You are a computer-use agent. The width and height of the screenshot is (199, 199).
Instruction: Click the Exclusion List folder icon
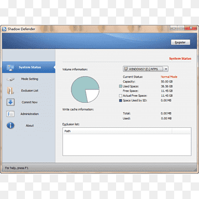pos(11,91)
